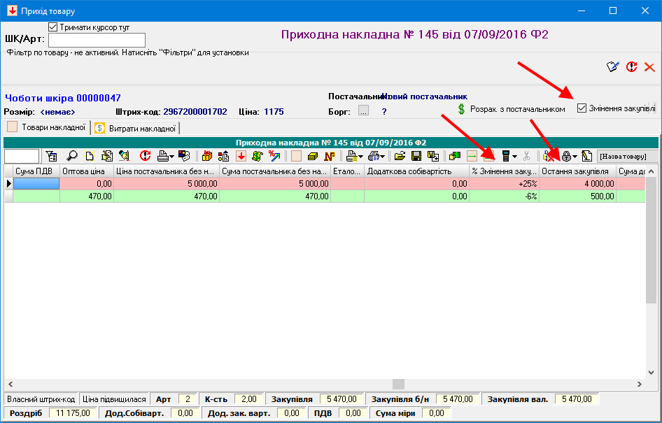Select the "Товари накладної" tab
The width and height of the screenshot is (662, 423).
click(46, 127)
